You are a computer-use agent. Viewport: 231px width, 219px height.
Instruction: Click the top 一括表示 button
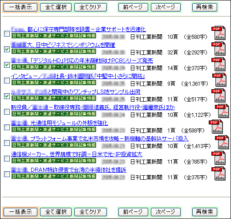click(20, 7)
